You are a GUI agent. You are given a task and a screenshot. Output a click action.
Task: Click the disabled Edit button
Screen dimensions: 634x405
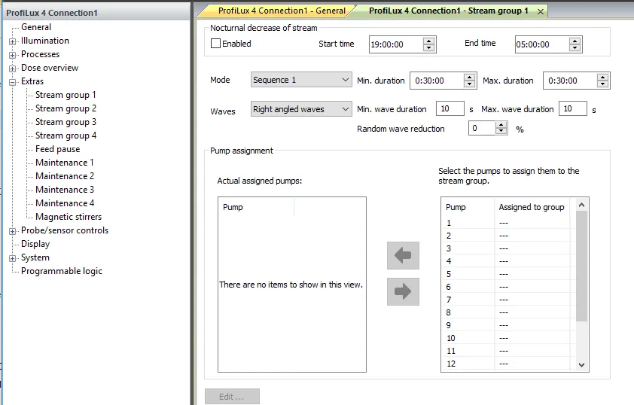pos(232,397)
